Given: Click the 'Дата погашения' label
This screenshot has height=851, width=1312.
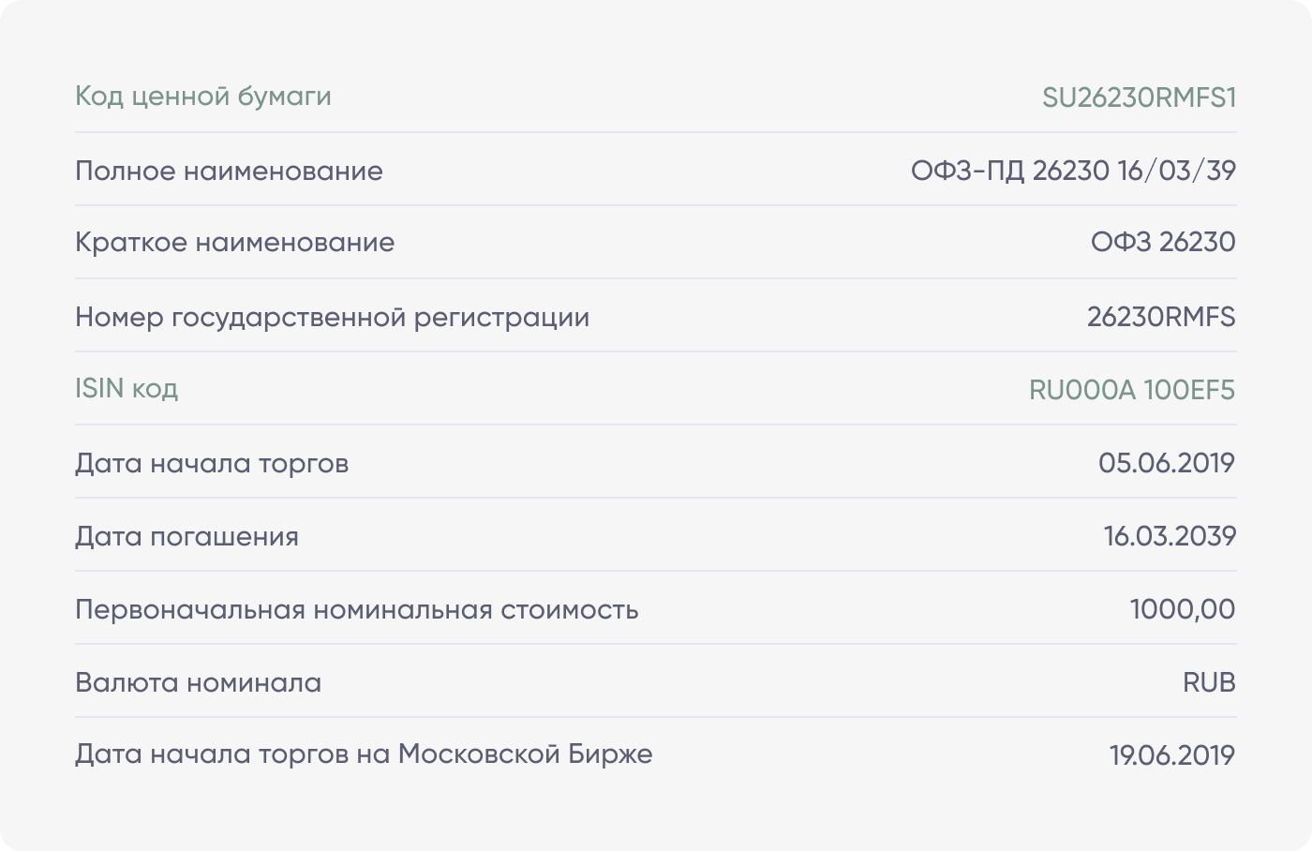Looking at the screenshot, I should [186, 536].
